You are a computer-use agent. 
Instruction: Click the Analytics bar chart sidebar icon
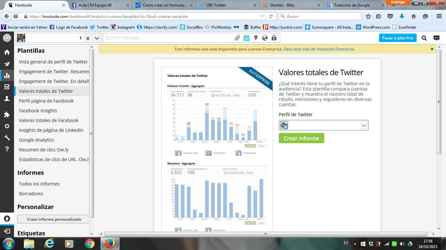[x=7, y=76]
